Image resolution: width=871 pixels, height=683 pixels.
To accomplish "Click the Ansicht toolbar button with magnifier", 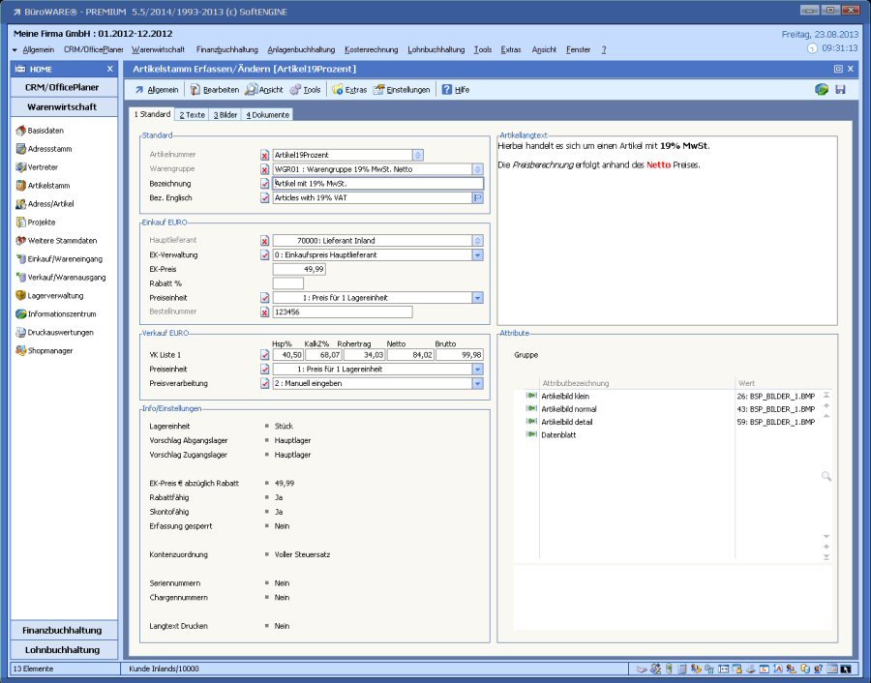I will tap(264, 89).
